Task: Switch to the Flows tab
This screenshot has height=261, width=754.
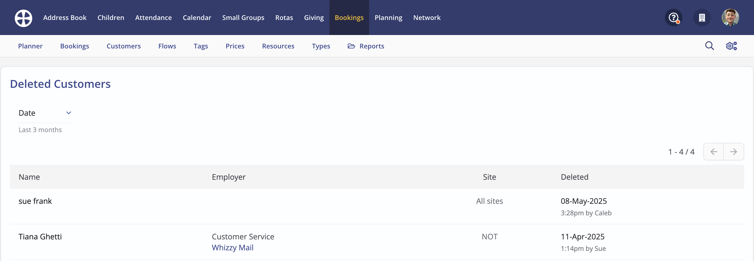Action: 167,46
